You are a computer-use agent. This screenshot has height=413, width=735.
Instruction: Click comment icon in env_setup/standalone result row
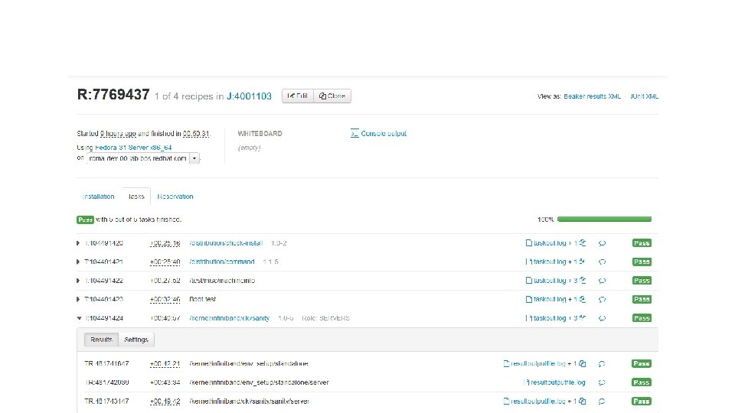(602, 363)
